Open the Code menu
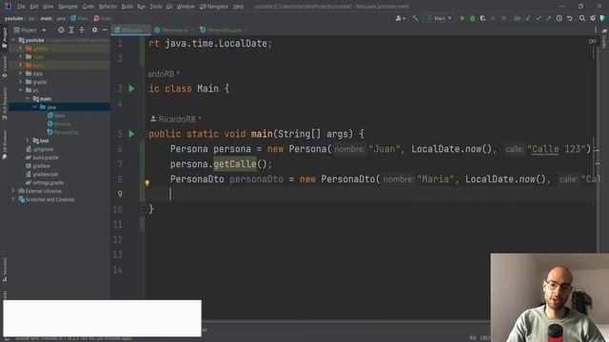Screen dimensions: 609x342 pos(88,7)
